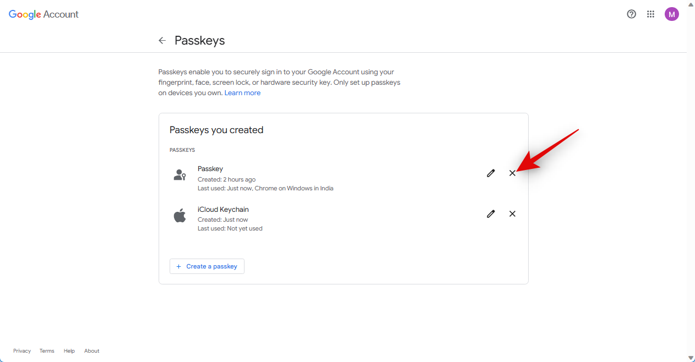The height and width of the screenshot is (362, 695).
Task: Delete the iCloud Keychain passkey
Action: coord(512,214)
